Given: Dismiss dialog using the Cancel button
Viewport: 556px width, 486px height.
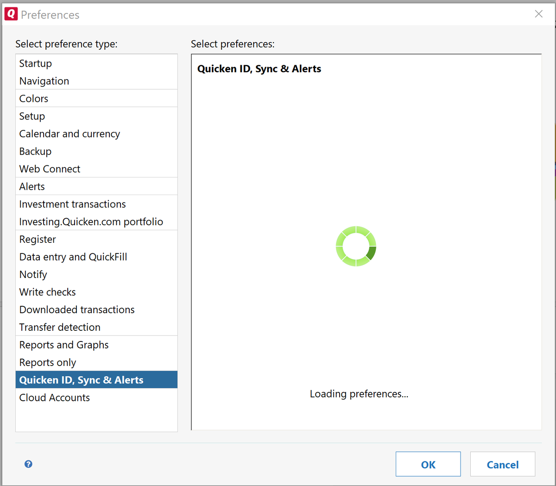Looking at the screenshot, I should coord(503,464).
